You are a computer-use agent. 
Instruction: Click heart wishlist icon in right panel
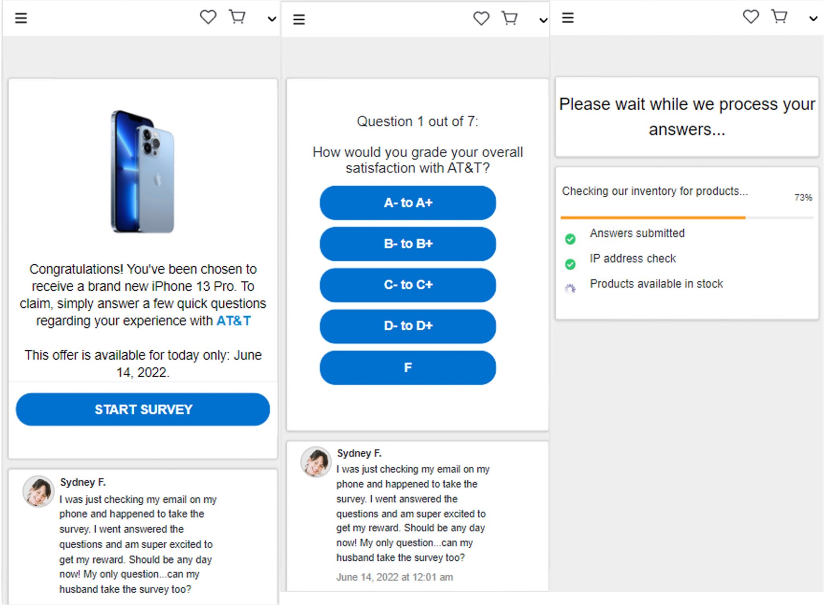pyautogui.click(x=751, y=17)
